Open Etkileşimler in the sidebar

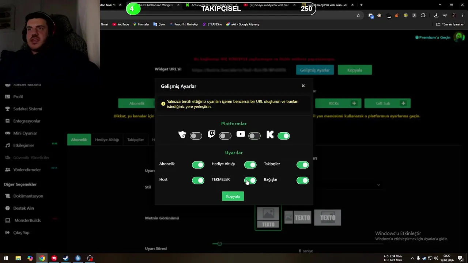23,145
